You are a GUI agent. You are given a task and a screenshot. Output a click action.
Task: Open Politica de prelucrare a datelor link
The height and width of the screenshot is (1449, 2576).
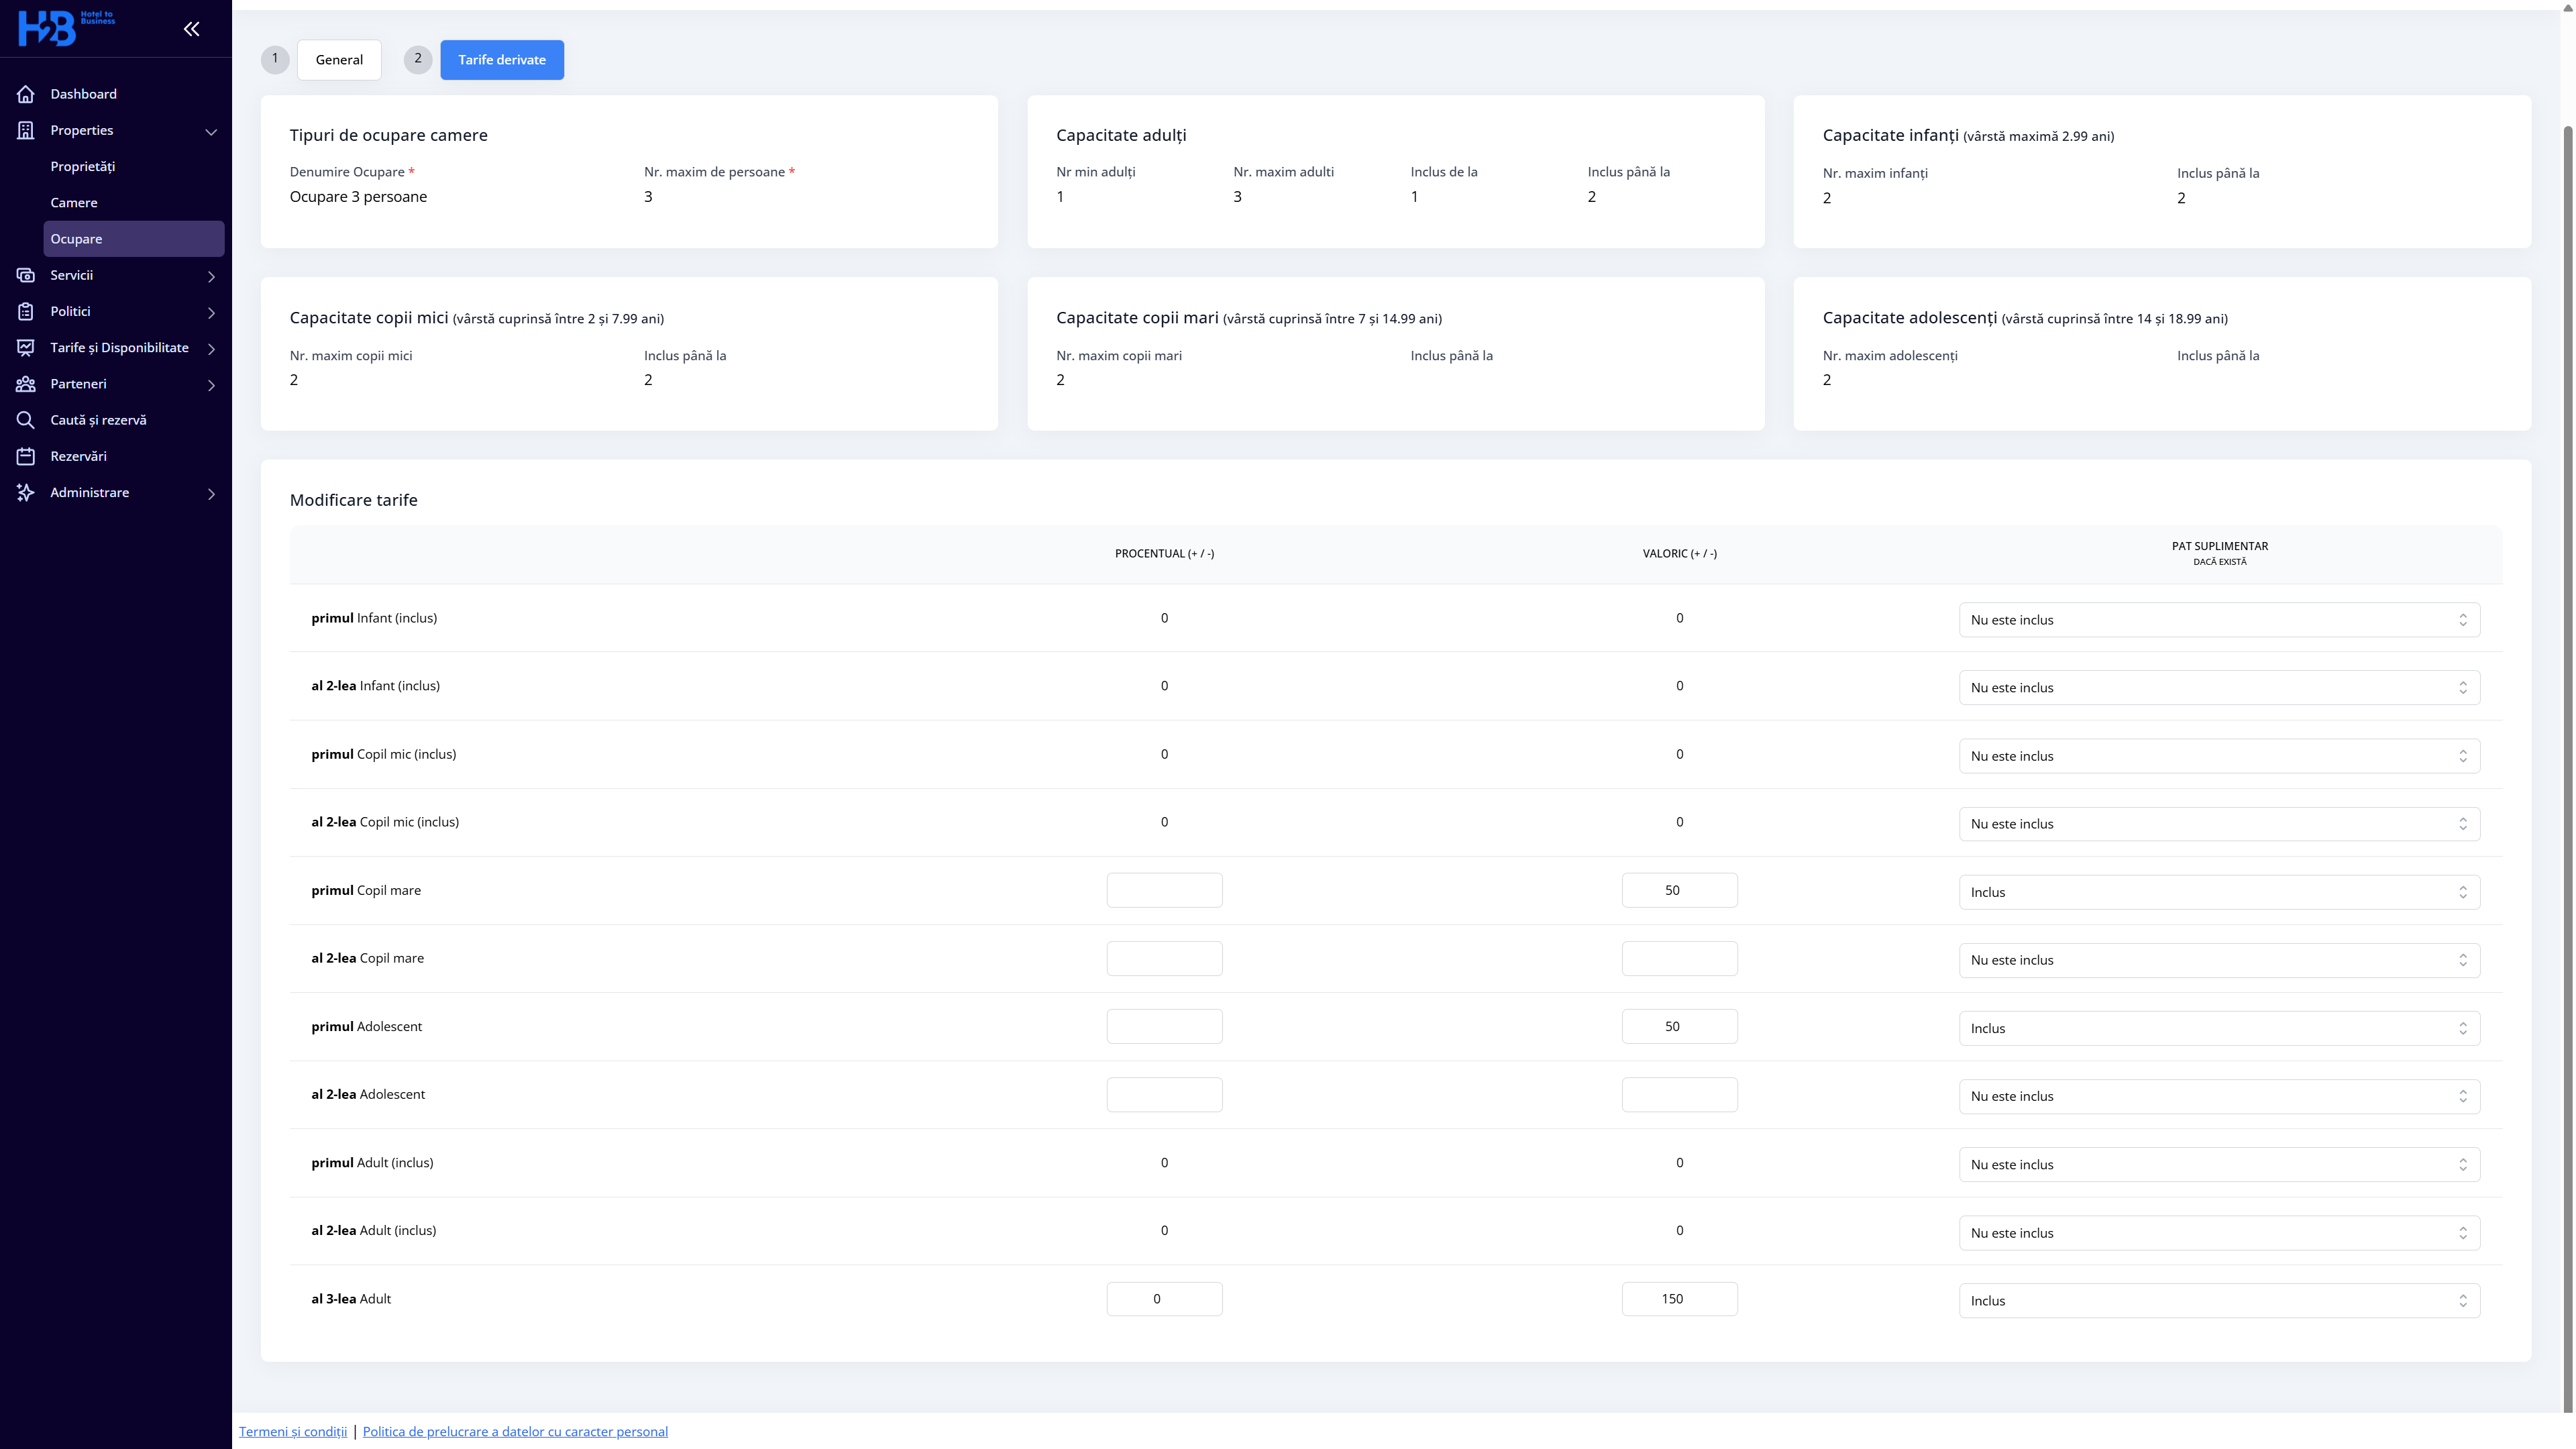[x=515, y=1431]
